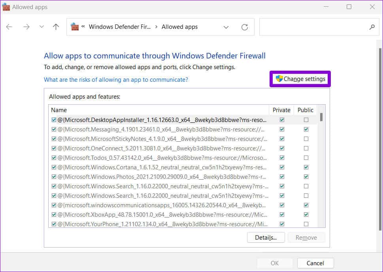Select the Microsoft.Windows.Photos row
383x272 pixels.
183,177
